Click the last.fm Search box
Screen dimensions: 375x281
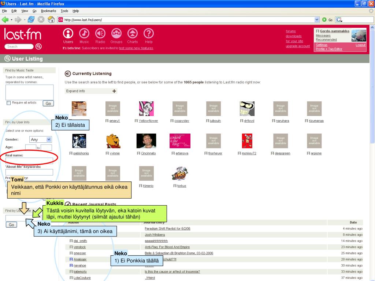coord(19,46)
